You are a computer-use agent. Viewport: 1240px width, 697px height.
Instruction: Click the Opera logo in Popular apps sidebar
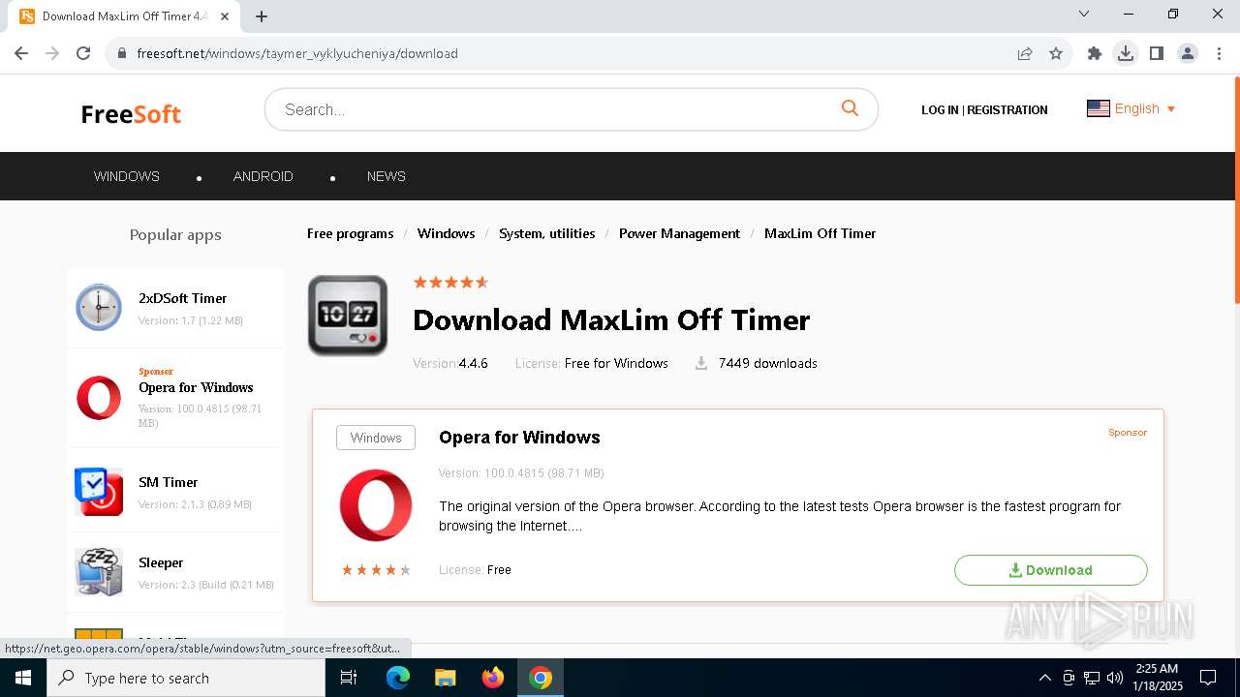(x=99, y=398)
